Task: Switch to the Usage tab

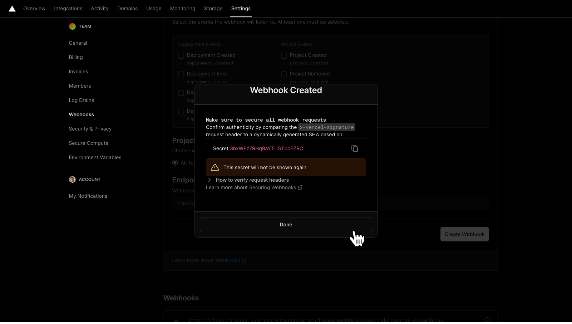Action: (x=154, y=9)
